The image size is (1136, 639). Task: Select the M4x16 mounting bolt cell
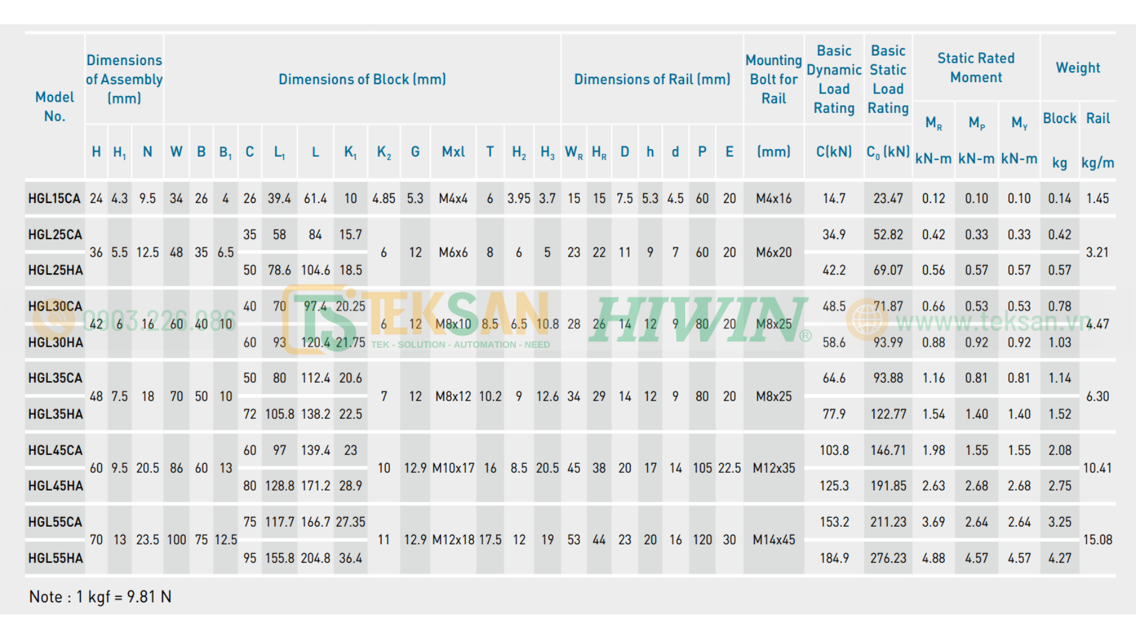tap(773, 199)
